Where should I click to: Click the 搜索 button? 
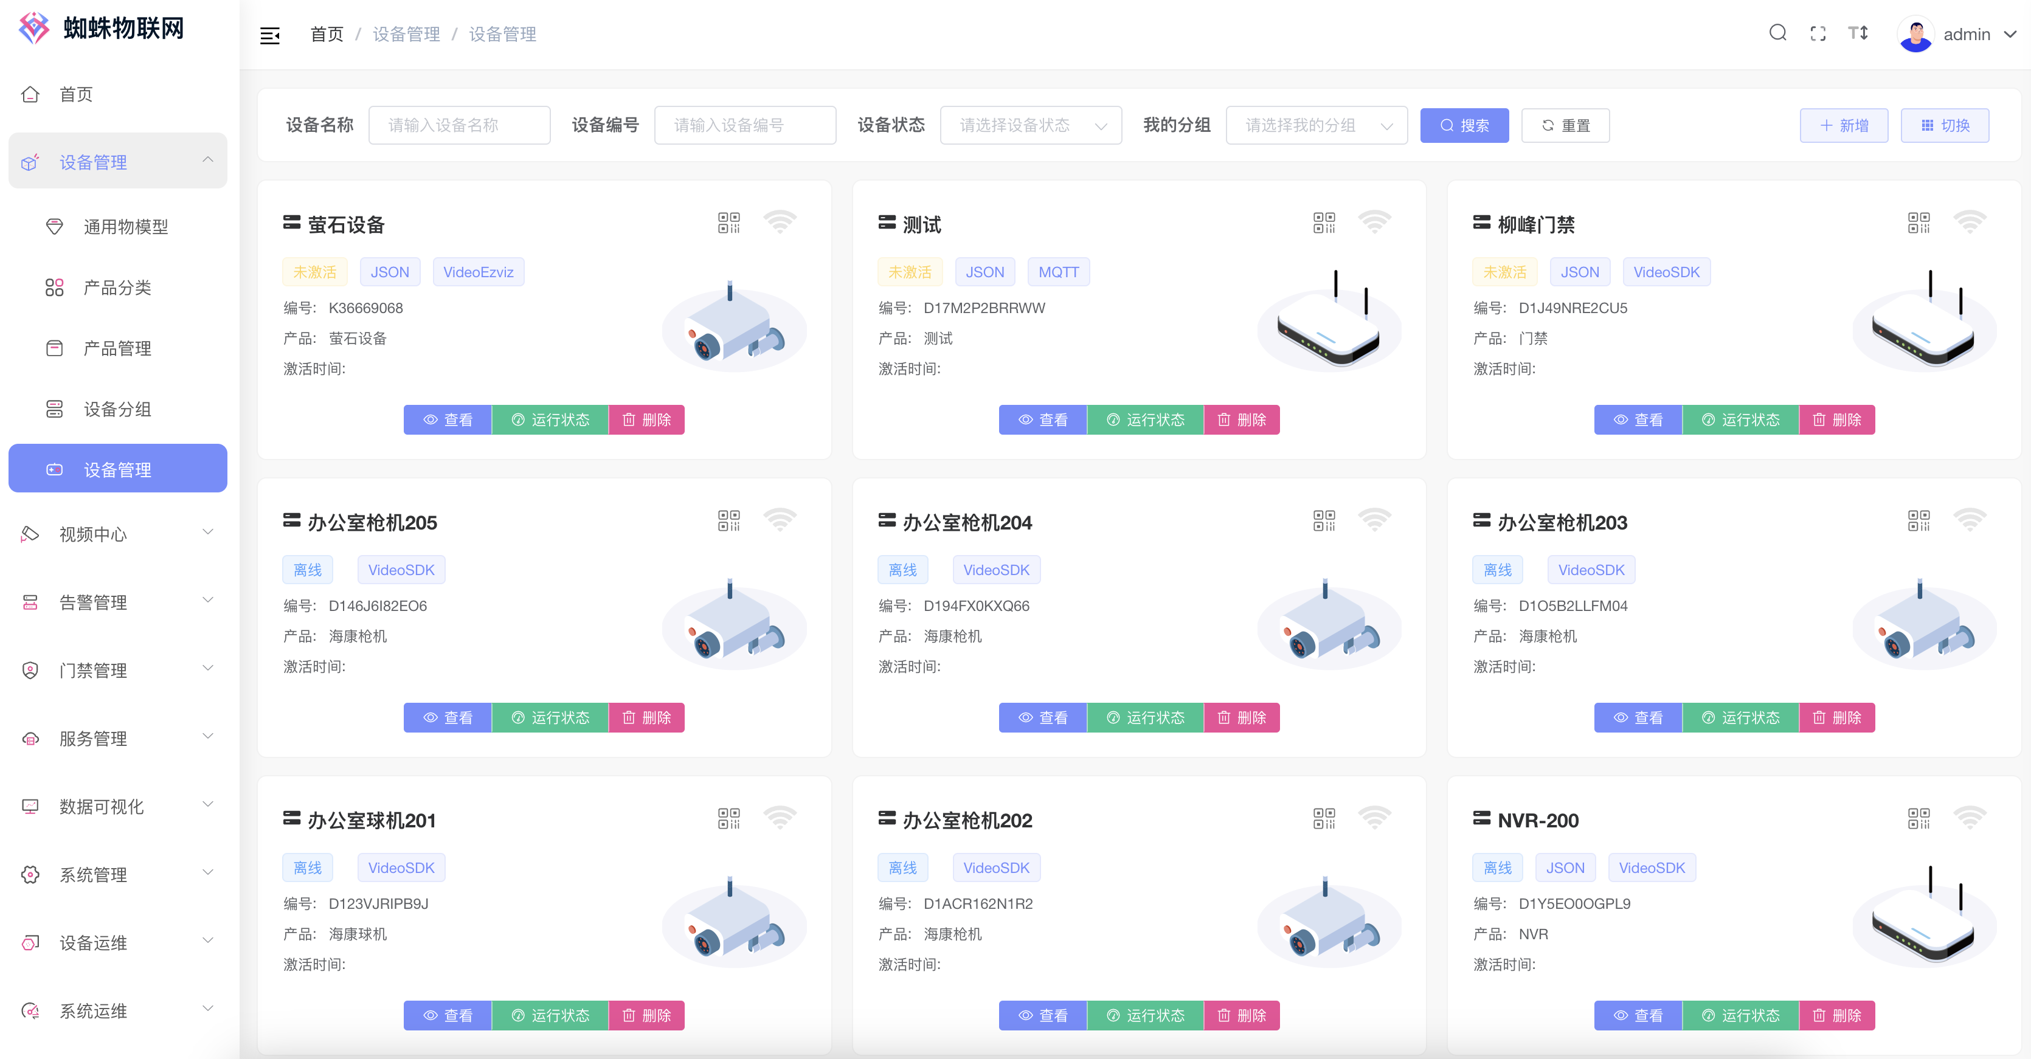click(1464, 125)
